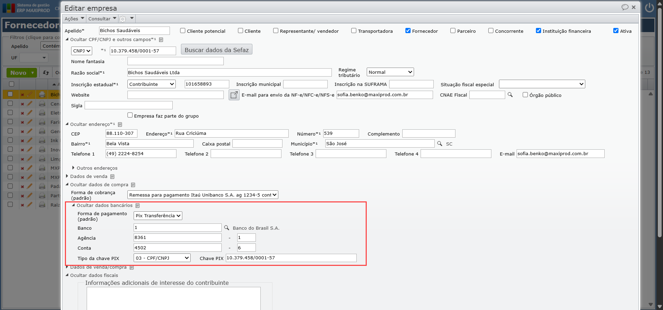Open the CNPJ document type dropdown

pos(82,51)
